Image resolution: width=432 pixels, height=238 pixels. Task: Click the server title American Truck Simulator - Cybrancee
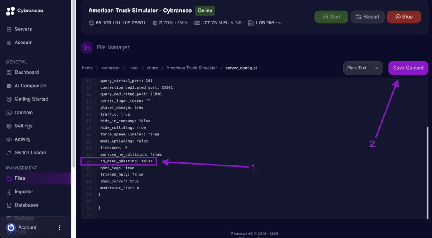[x=140, y=11]
